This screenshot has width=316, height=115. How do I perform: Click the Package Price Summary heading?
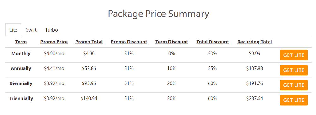click(158, 14)
